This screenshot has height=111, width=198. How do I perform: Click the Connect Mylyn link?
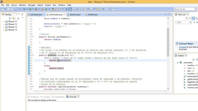183,47
